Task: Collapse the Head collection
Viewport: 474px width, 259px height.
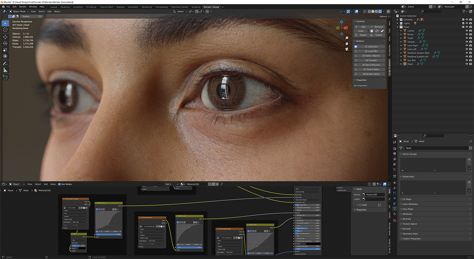Action: click(x=397, y=27)
